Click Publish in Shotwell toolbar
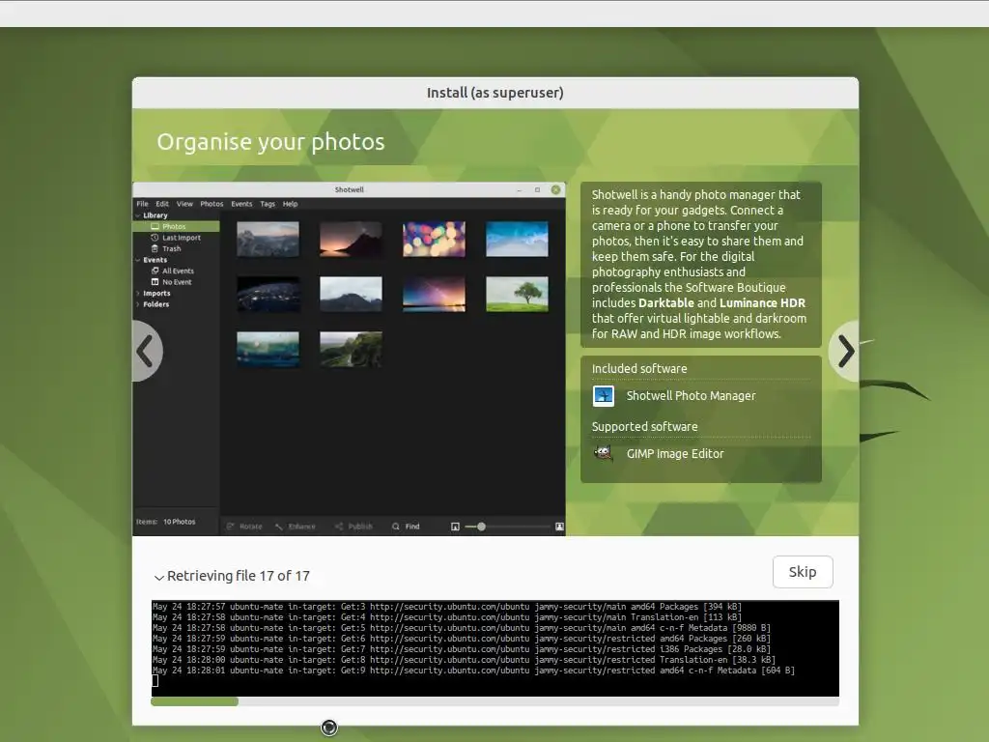Viewport: 989px width, 742px height. pyautogui.click(x=353, y=527)
